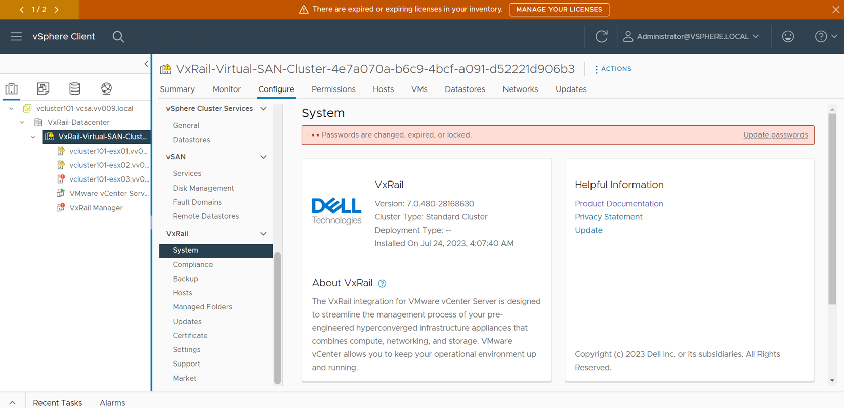
Task: Open vSAN Services page
Action: tap(187, 173)
